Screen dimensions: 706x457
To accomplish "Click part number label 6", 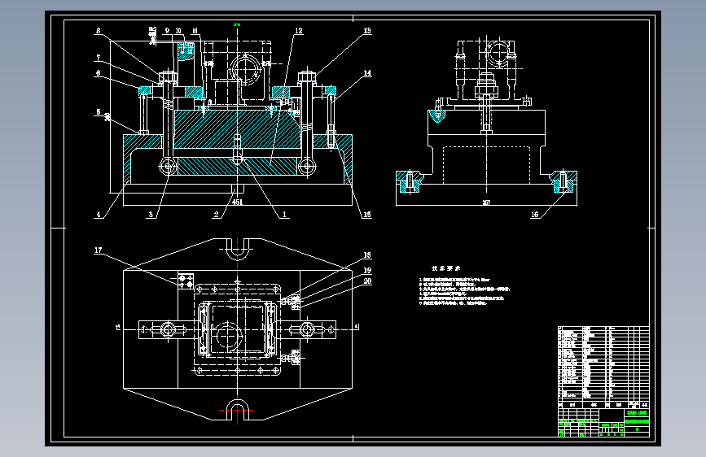I will coord(99,73).
